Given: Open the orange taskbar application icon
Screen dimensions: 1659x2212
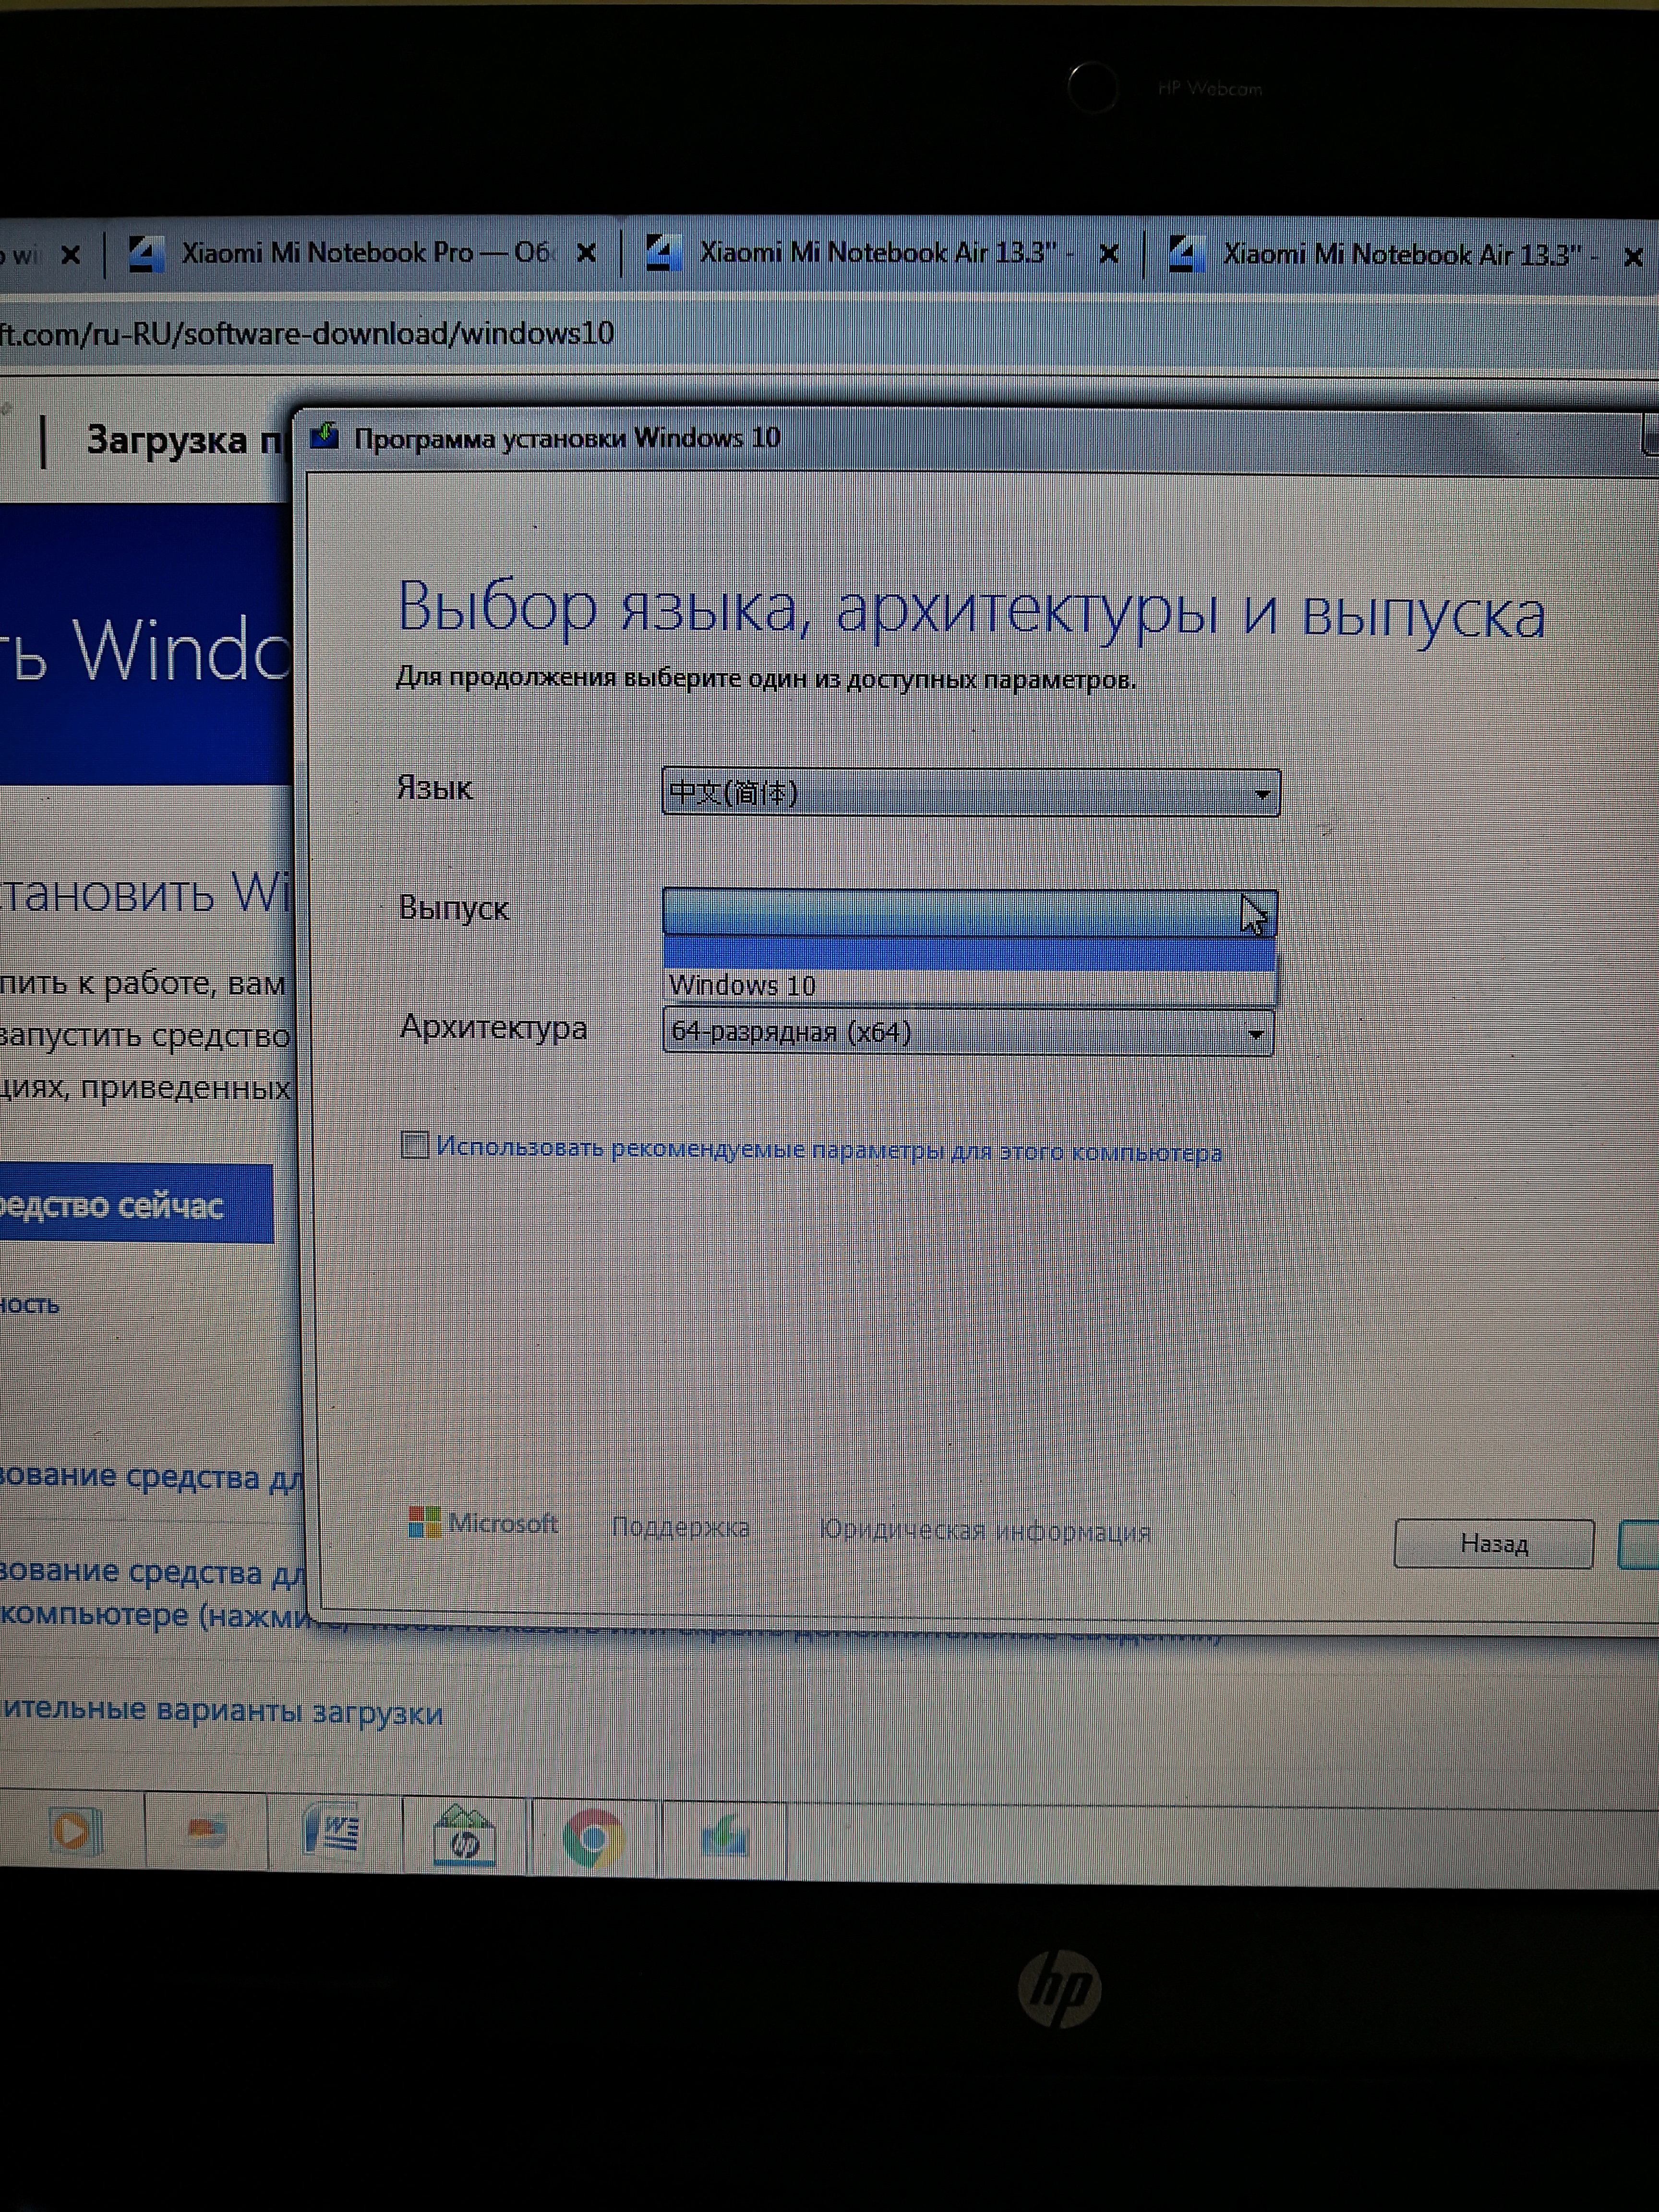Looking at the screenshot, I should click(206, 1832).
